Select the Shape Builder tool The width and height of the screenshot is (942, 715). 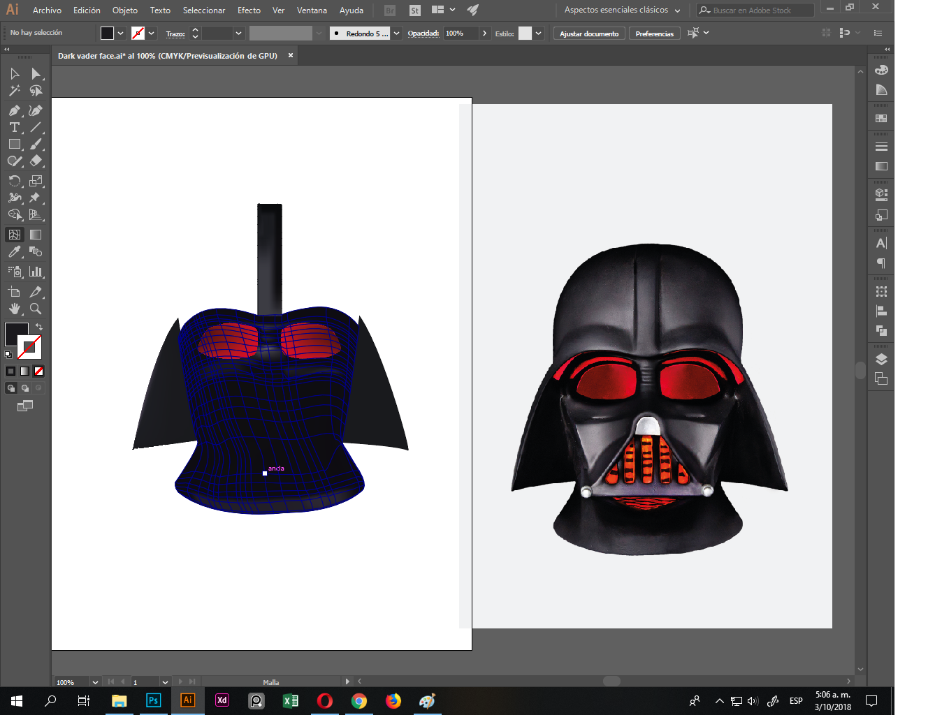click(x=15, y=214)
